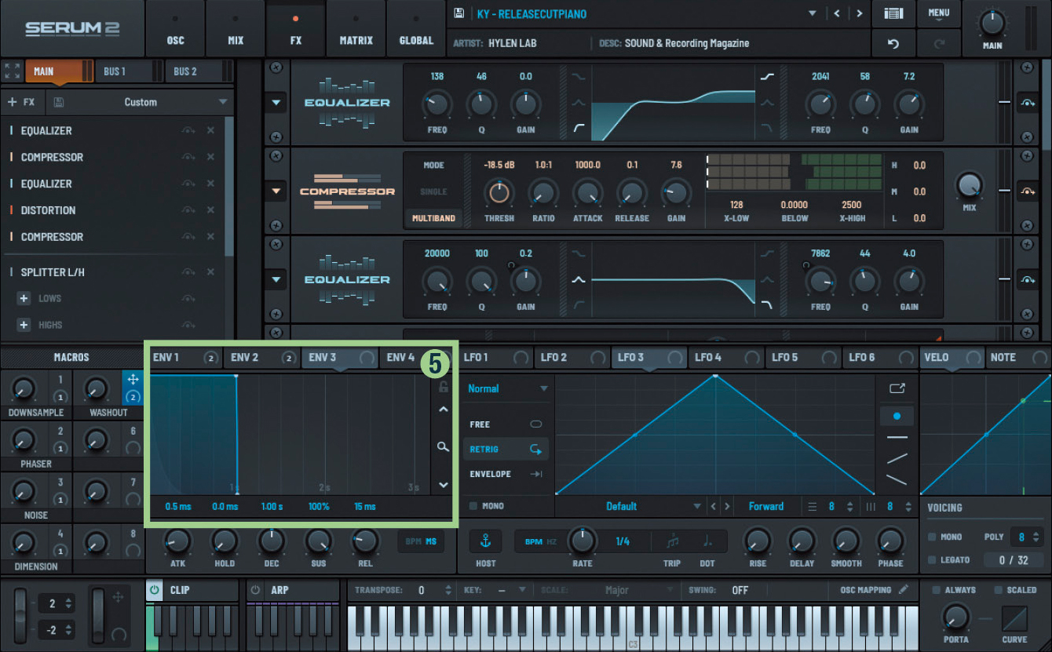Toggle the DOT dotted note icon

tap(707, 541)
